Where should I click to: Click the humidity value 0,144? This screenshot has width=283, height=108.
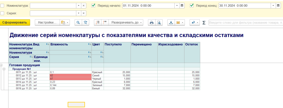pos(53,85)
